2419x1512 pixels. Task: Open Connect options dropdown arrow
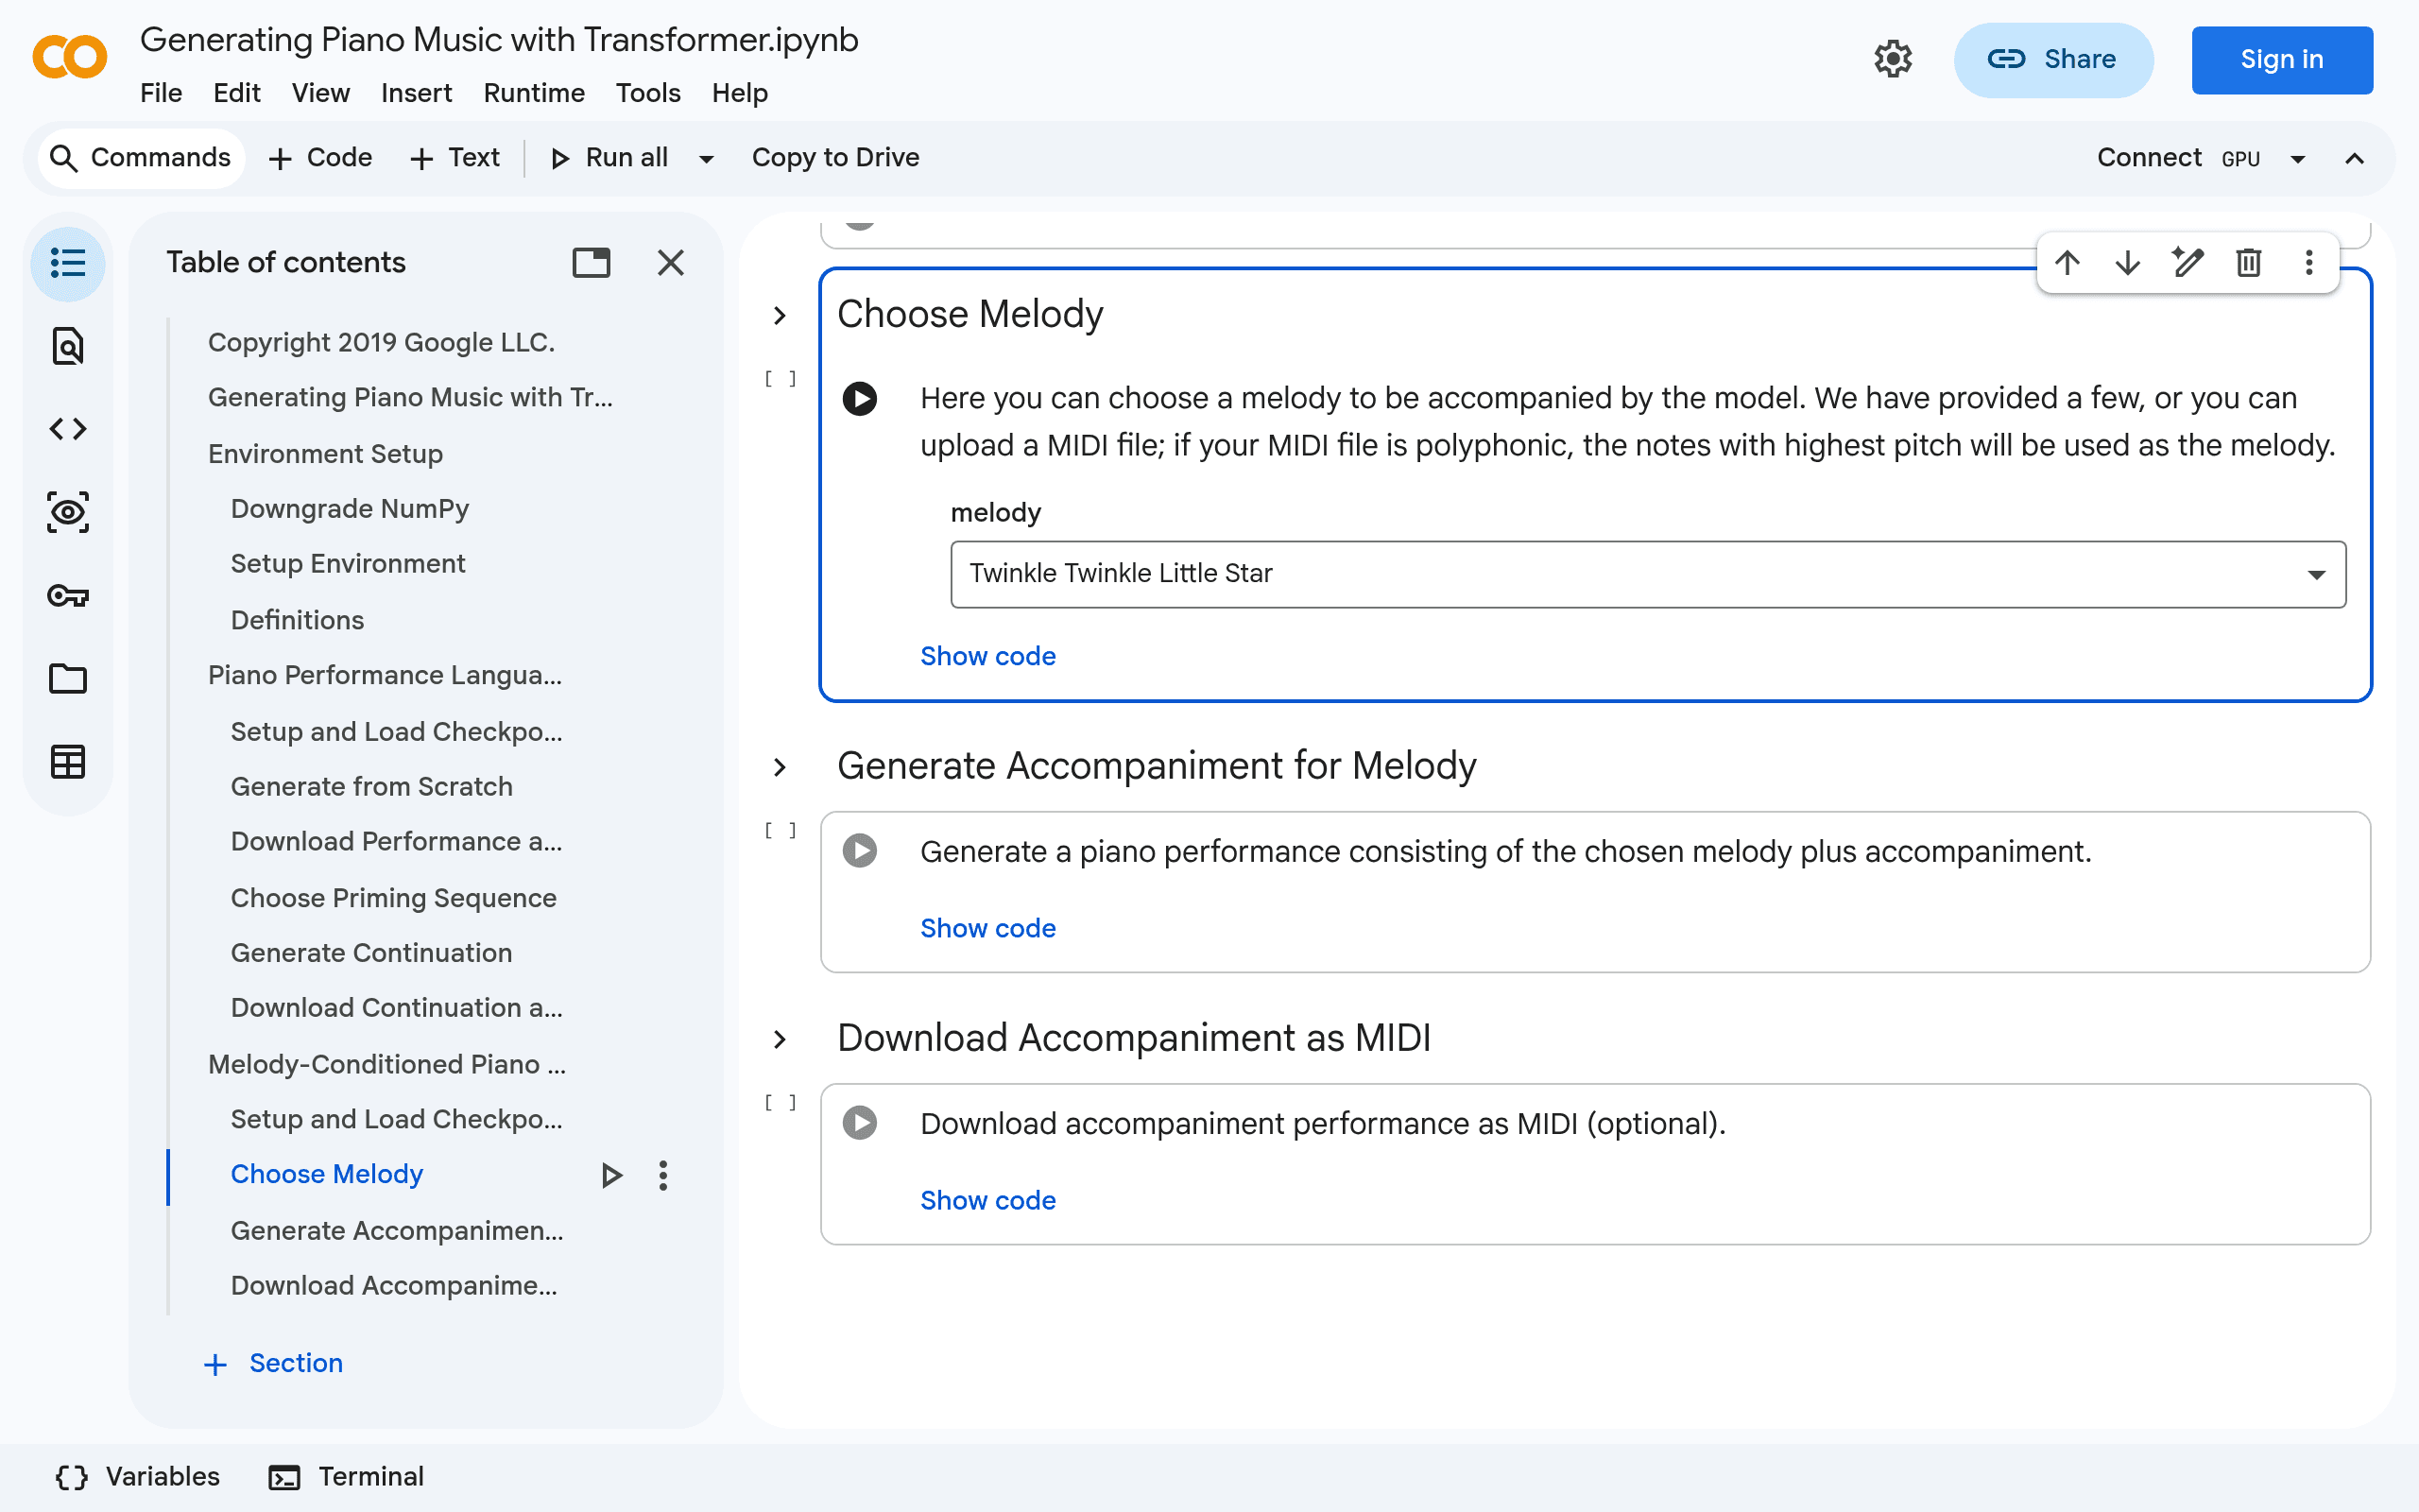point(2298,158)
